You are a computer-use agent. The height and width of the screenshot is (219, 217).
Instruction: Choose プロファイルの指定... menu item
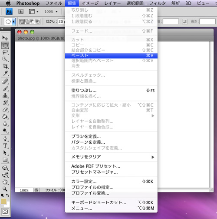point(111,187)
